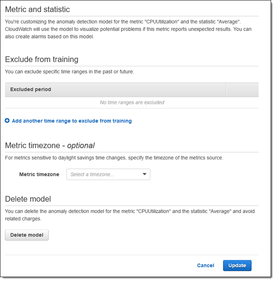Image resolution: width=275 pixels, height=281 pixels.
Task: Select the Excluded period column header
Action: click(31, 89)
